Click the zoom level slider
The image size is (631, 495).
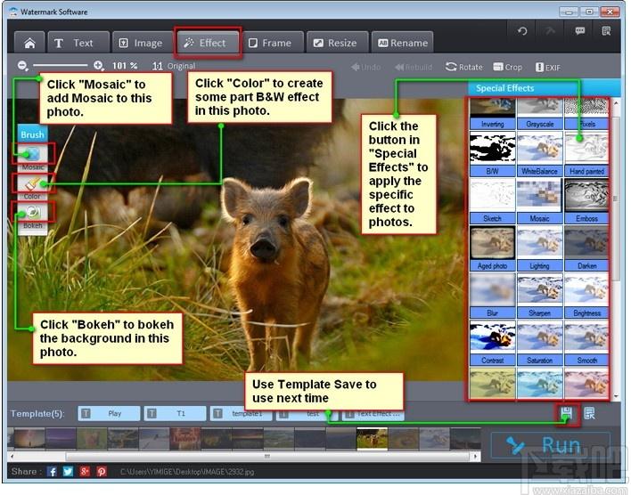(x=60, y=66)
